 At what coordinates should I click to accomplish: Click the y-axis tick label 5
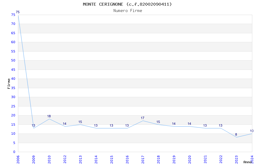[14, 143]
